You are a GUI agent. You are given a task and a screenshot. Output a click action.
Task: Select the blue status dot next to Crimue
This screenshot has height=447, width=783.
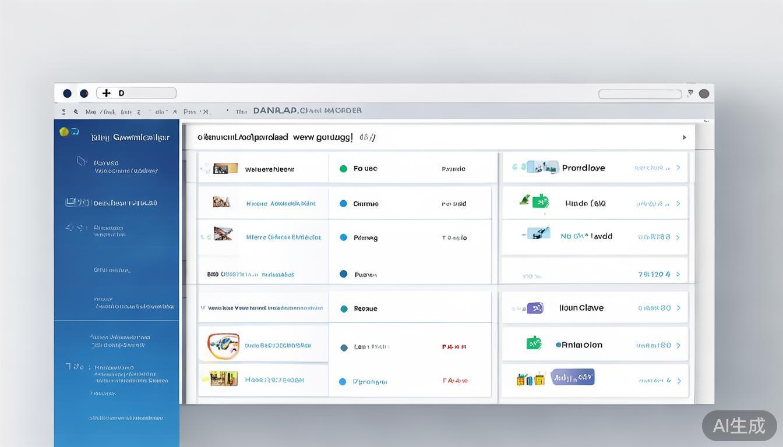point(343,204)
